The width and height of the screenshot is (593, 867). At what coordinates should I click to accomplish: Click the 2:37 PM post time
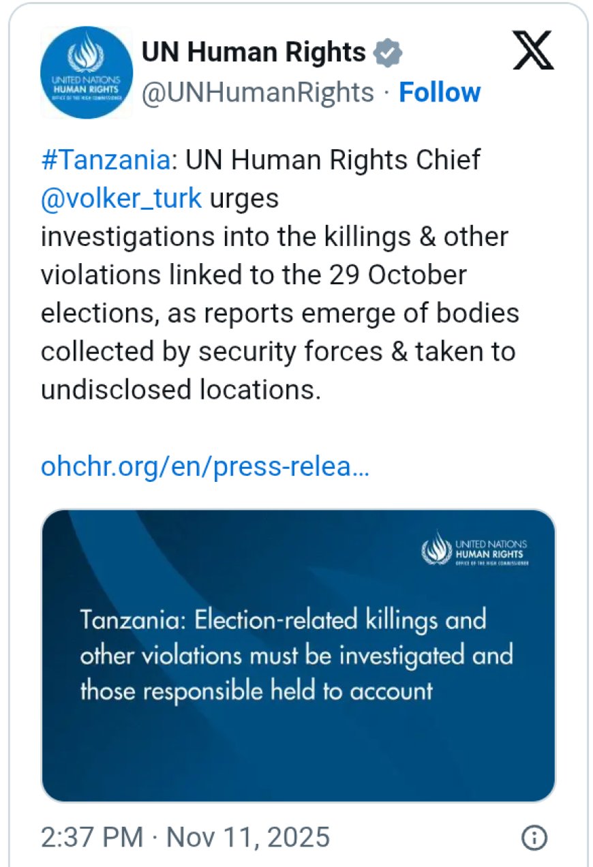coord(92,837)
